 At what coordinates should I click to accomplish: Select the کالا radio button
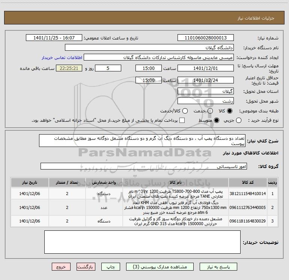coord(229,111)
